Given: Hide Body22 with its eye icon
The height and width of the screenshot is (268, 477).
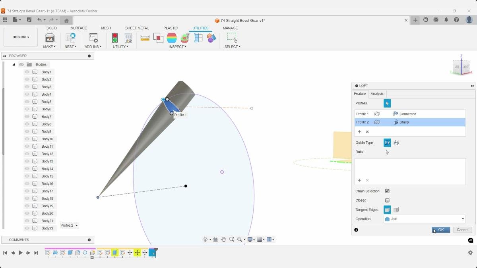Looking at the screenshot, I should pos(27,228).
